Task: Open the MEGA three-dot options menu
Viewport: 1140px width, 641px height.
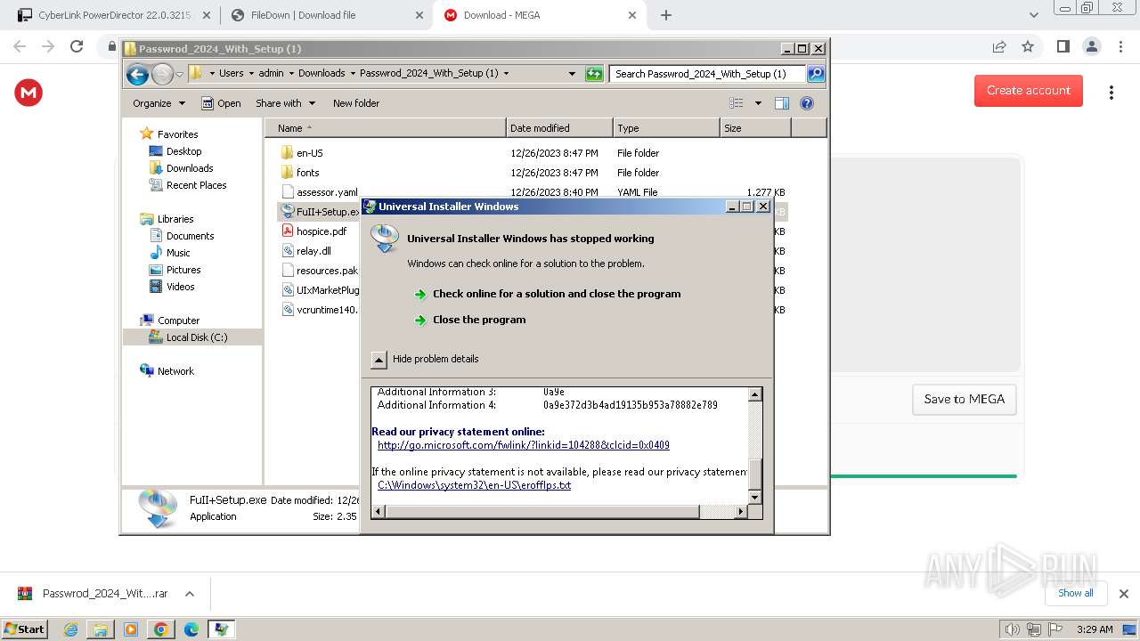Action: click(x=1111, y=92)
